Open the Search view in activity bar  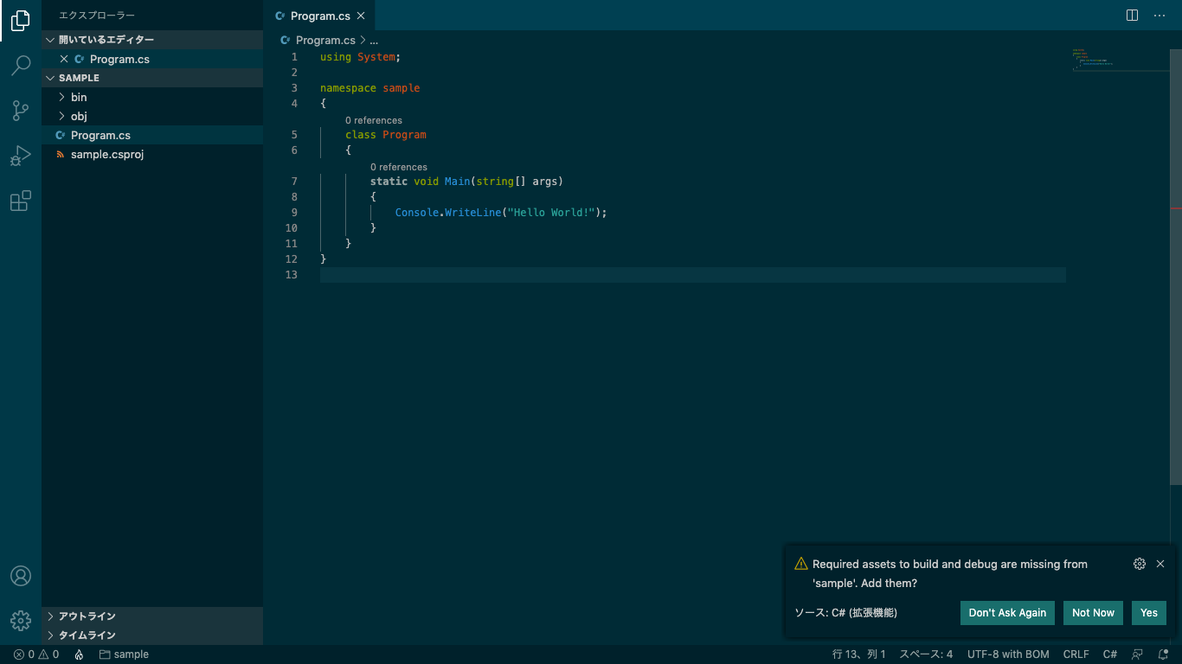21,66
